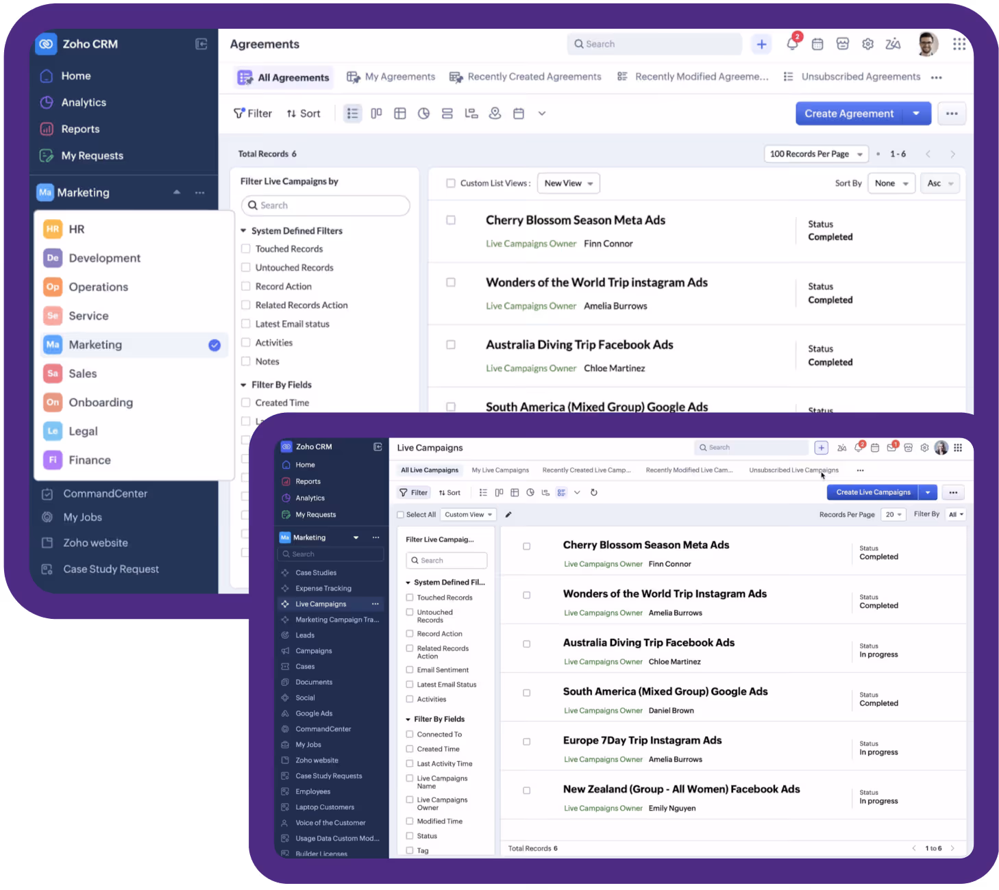The height and width of the screenshot is (890, 999).
Task: Click Create Live Campaigns button
Action: click(873, 492)
